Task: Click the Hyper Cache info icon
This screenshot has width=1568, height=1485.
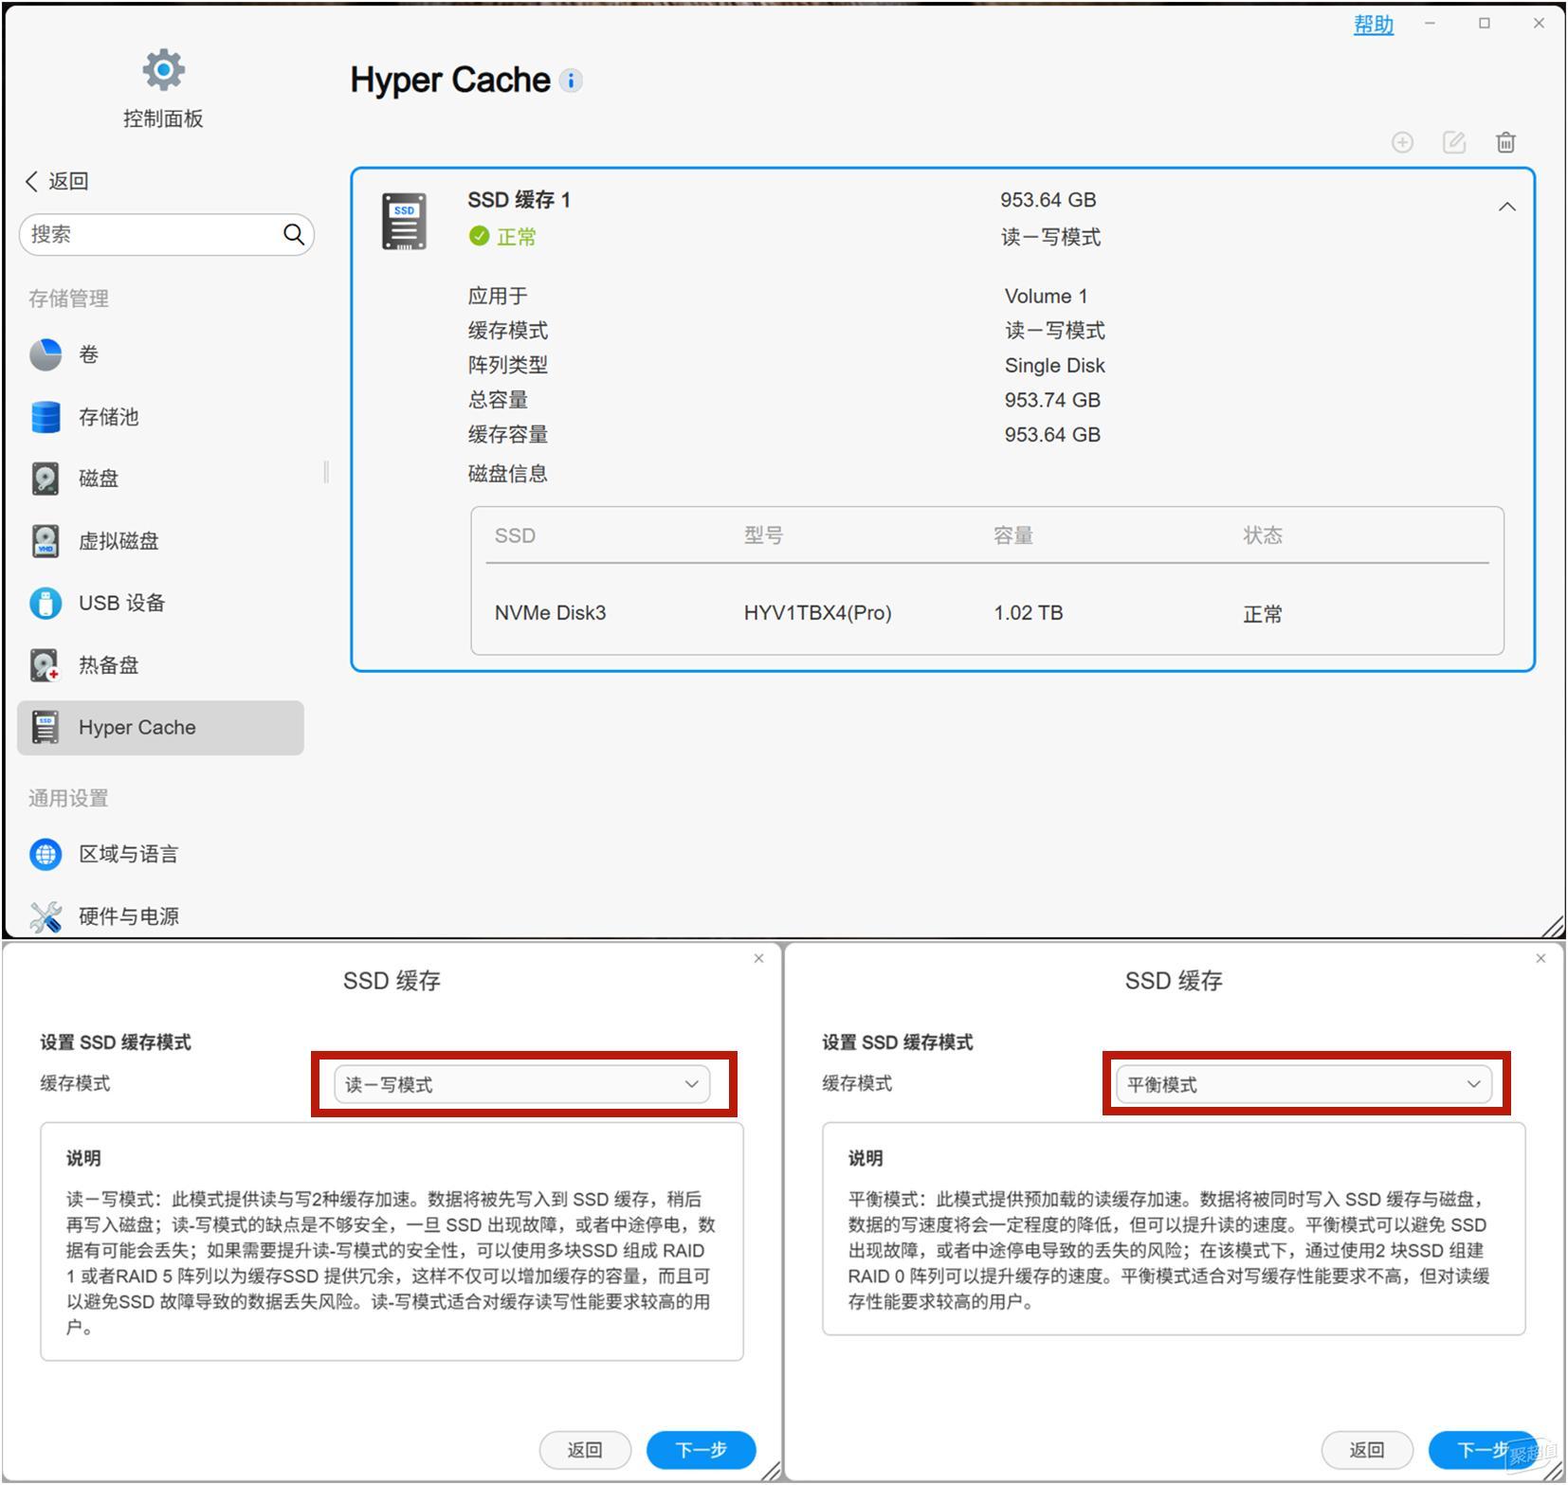Action: [x=571, y=81]
